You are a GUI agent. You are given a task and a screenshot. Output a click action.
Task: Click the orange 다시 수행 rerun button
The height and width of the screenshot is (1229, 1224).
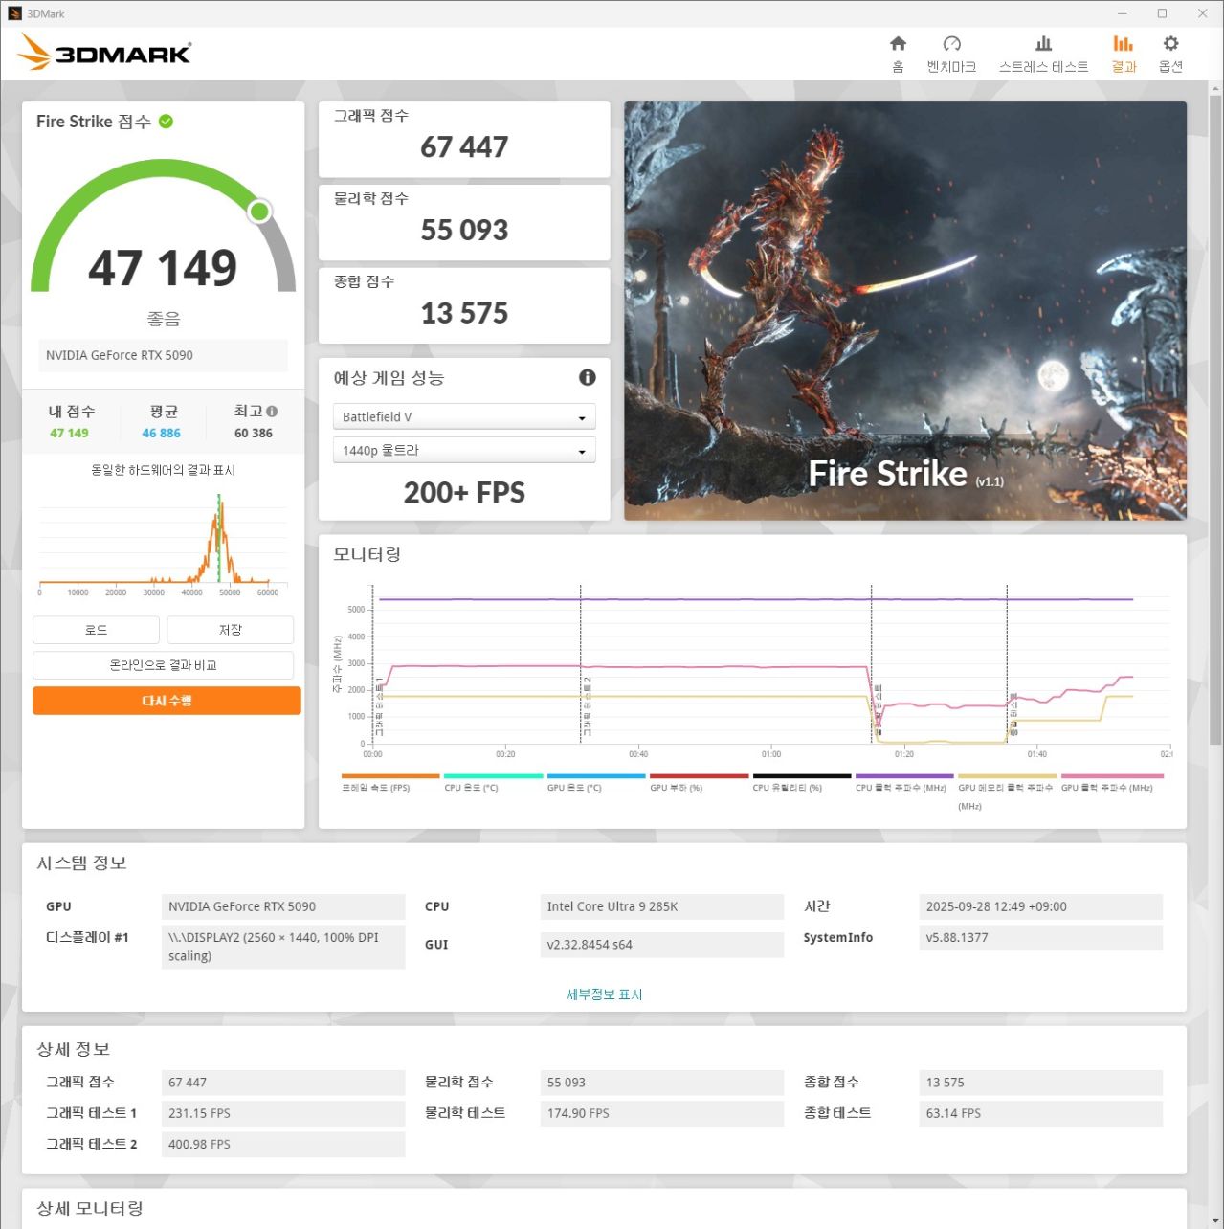167,701
